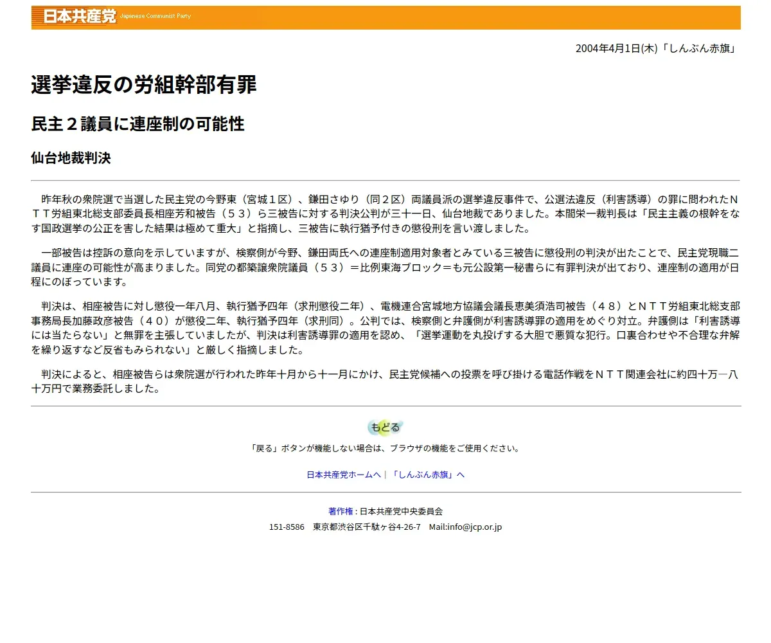This screenshot has height=643, width=771.
Task: Click the headline 選挙違反の労組幹部有罪
Action: (x=144, y=85)
